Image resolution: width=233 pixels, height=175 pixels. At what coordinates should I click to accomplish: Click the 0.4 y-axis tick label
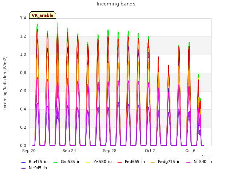point(23,109)
